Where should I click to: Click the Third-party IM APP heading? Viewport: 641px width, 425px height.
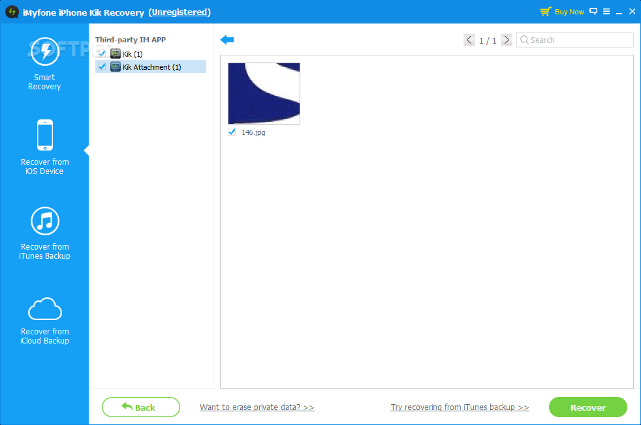point(131,40)
